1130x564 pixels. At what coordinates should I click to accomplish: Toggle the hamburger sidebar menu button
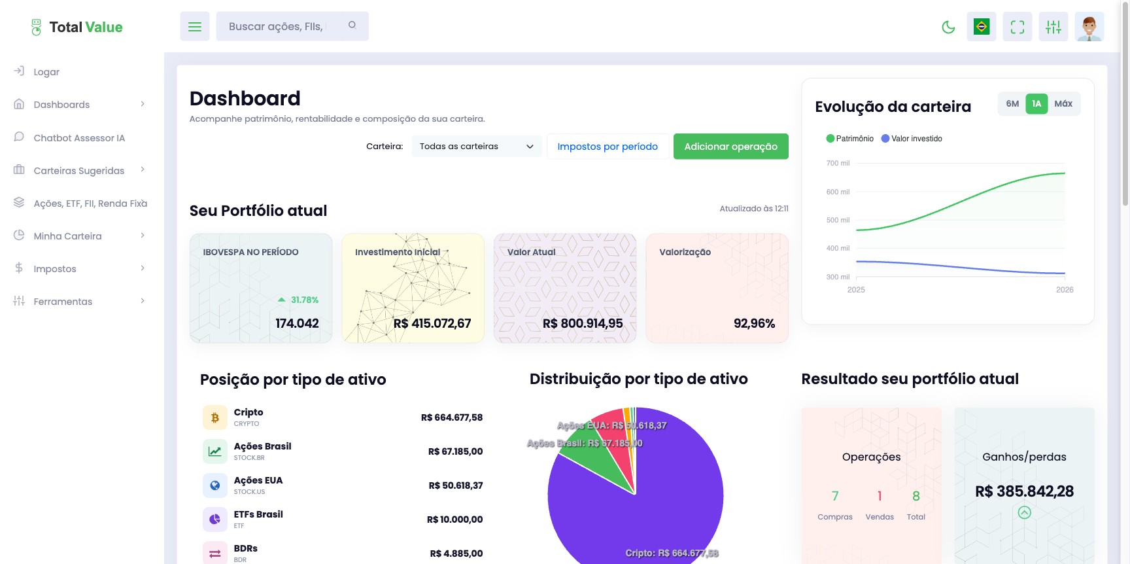pyautogui.click(x=195, y=26)
